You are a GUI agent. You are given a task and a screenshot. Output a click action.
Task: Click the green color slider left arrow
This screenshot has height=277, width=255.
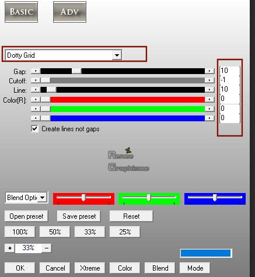tap(36, 109)
